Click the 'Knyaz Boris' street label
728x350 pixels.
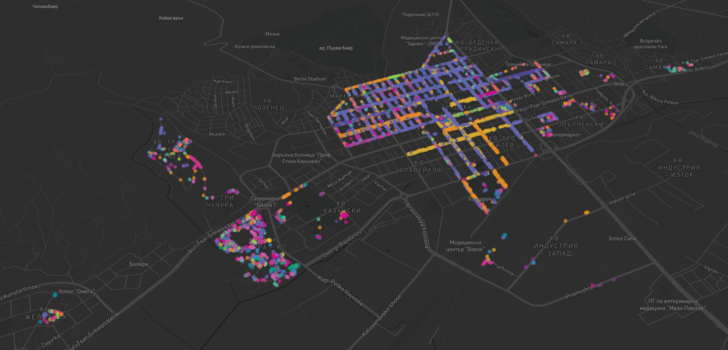pos(523,97)
